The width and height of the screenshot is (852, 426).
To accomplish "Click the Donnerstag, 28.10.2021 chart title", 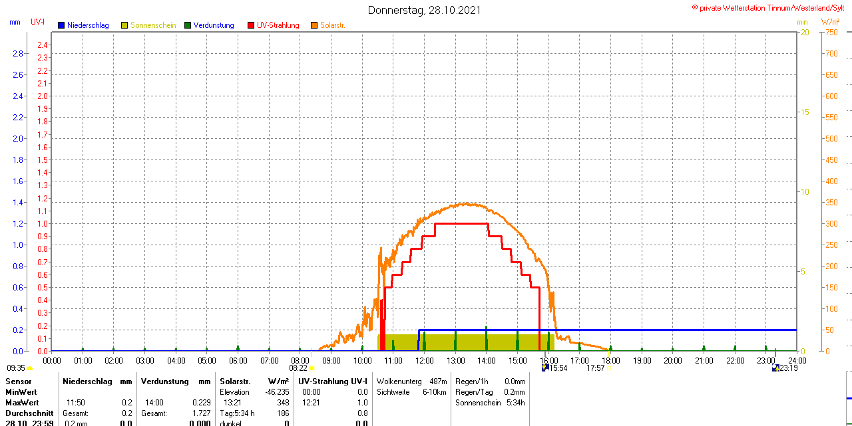I will pos(425,10).
